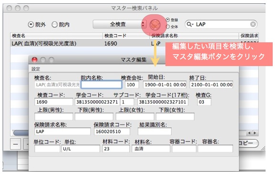Image resolution: width=277 pixels, height=174 pixels.
Task: Click the 検査会社 field showing 100
Action: 132,85
